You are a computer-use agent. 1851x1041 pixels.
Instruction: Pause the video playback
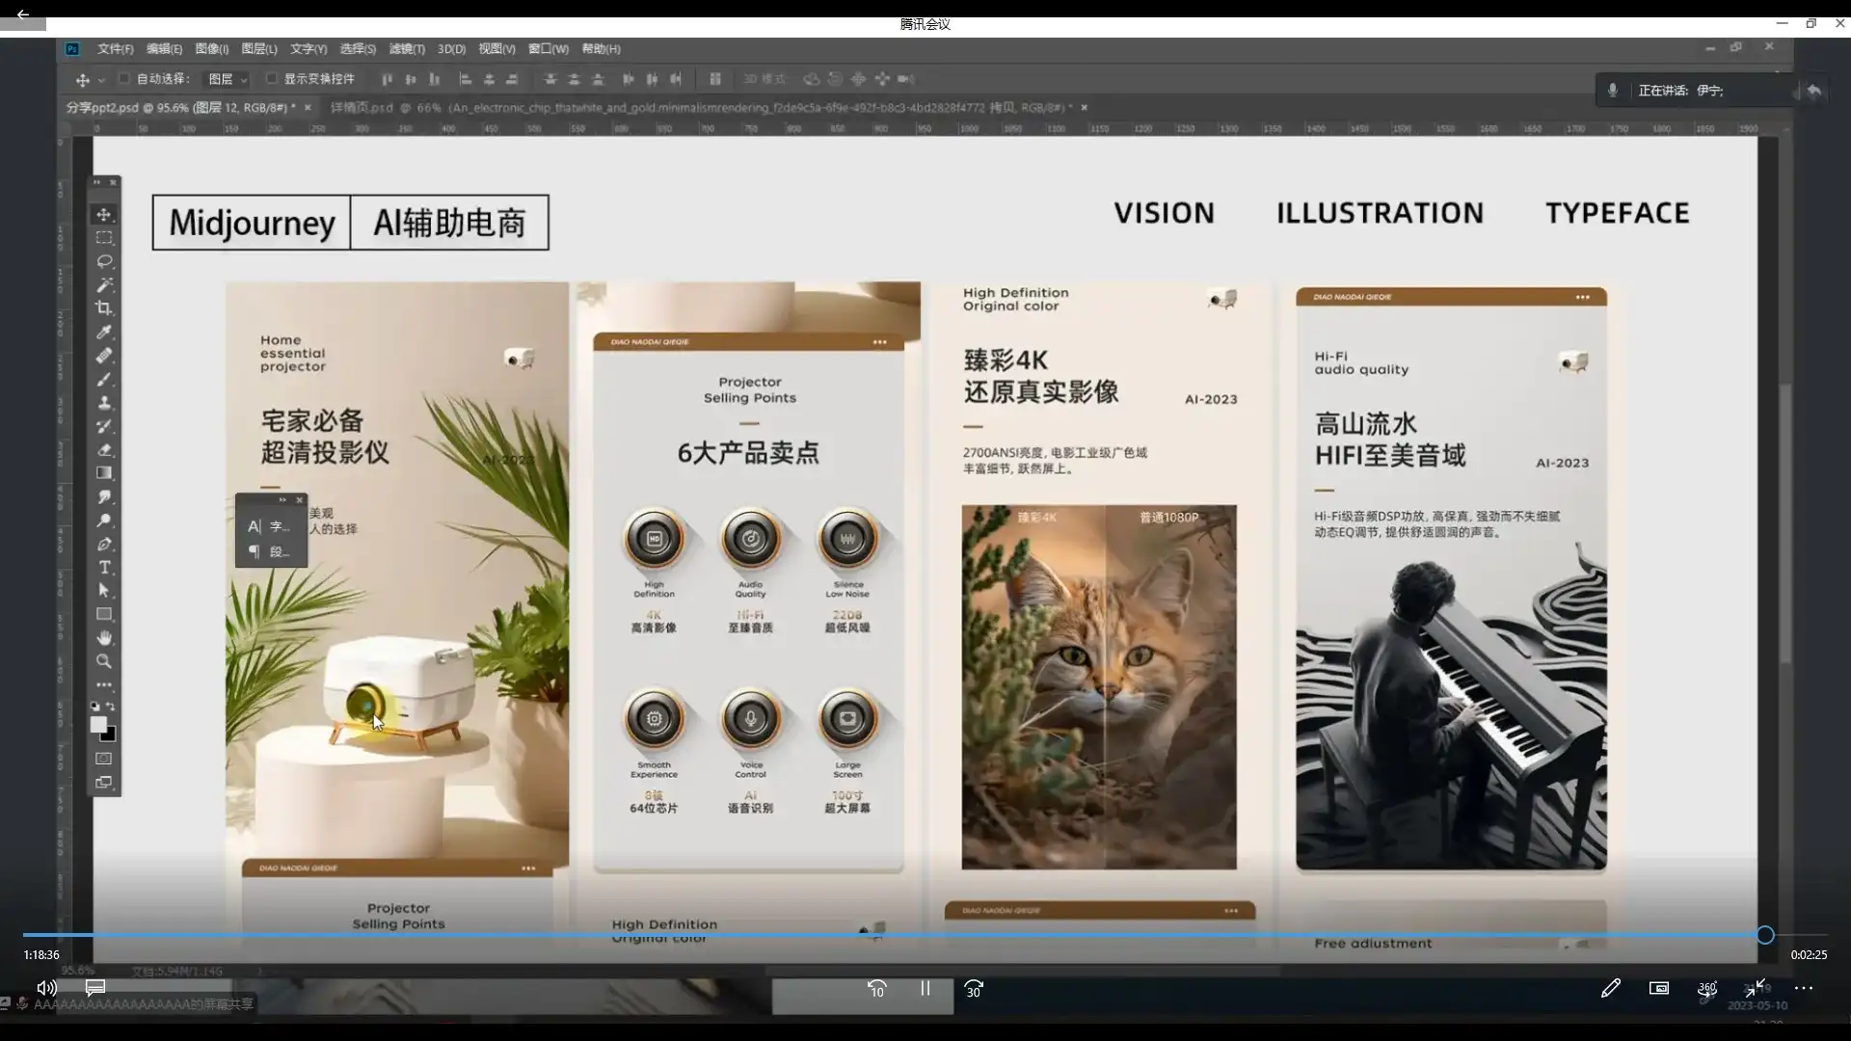pyautogui.click(x=925, y=988)
